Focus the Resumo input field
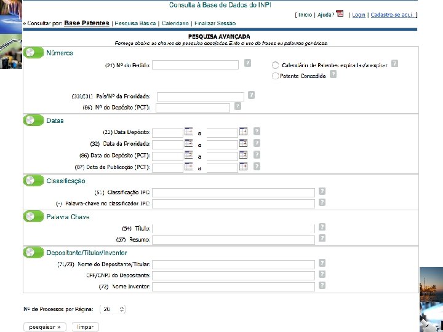The image size is (443, 332). [233, 240]
